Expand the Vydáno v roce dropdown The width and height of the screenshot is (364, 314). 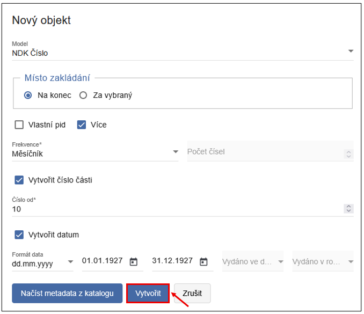[x=350, y=262]
